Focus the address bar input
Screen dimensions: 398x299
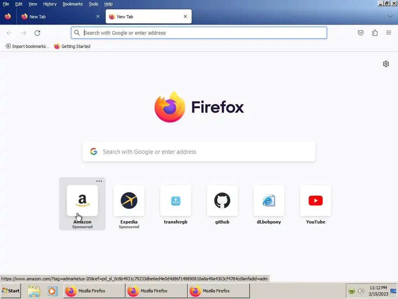199,33
